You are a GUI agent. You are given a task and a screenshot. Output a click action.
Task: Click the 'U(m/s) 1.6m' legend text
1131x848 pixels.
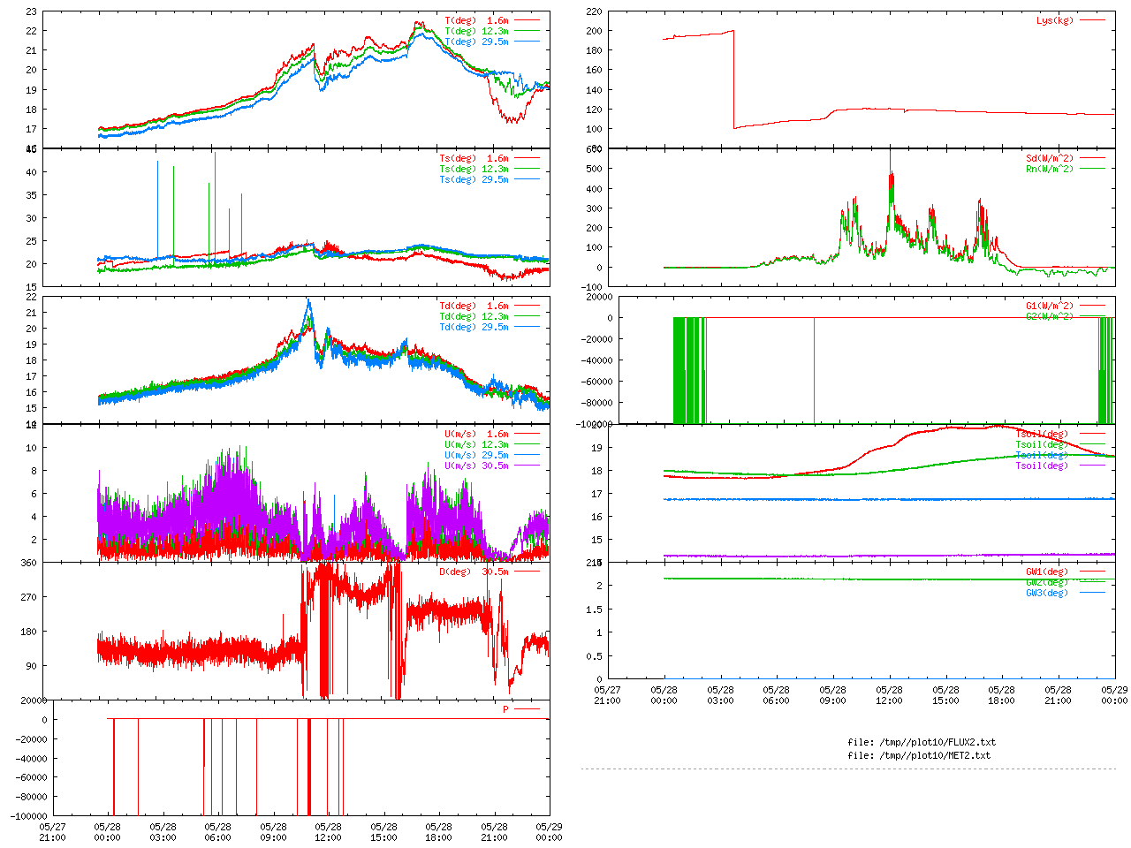point(476,434)
